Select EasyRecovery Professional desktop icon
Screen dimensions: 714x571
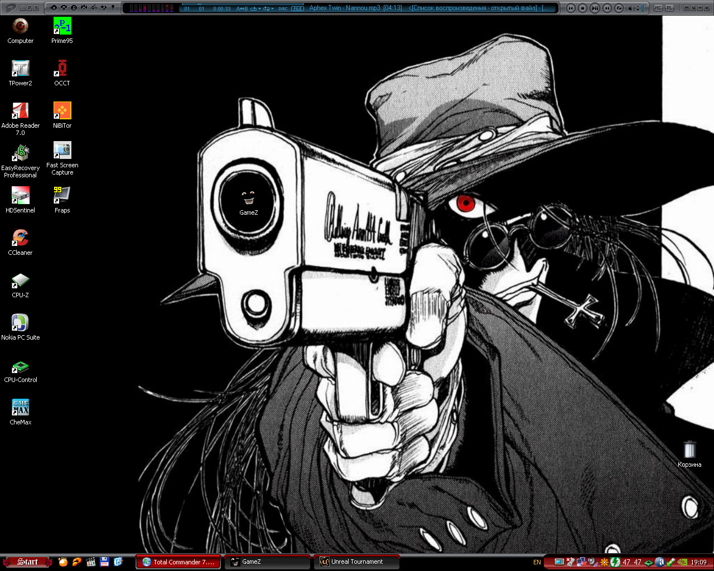(x=21, y=161)
